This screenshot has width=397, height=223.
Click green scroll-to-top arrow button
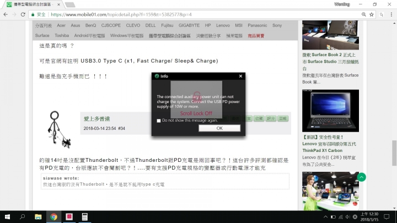click(x=361, y=177)
